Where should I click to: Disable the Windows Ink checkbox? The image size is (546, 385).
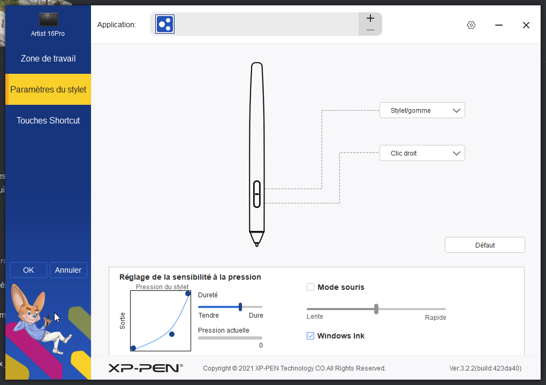(x=310, y=336)
